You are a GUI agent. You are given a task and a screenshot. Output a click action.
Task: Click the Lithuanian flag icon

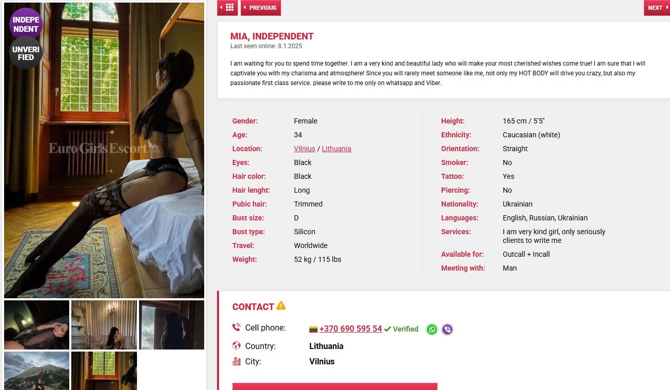pyautogui.click(x=313, y=330)
